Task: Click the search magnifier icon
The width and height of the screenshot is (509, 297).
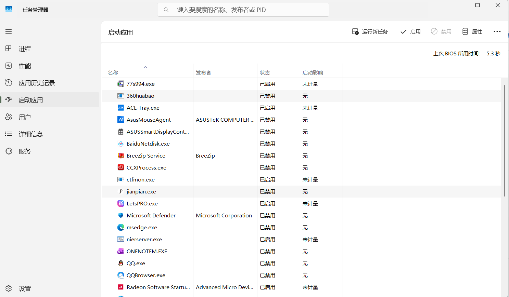Action: coord(166,10)
